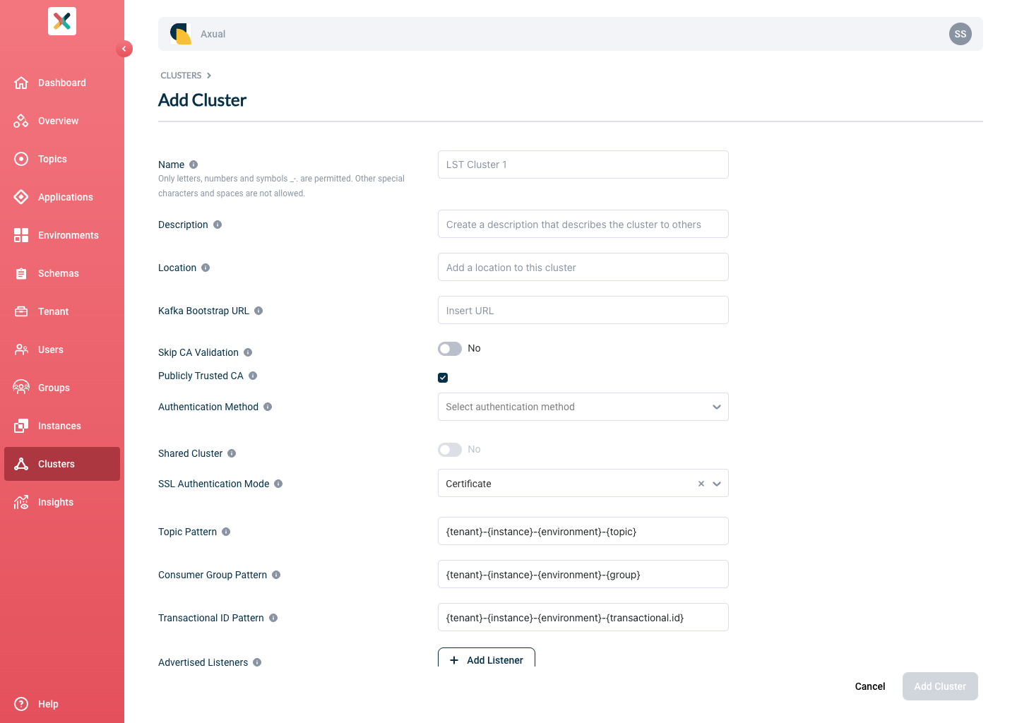Screen dimensions: 1017x723
Task: Click the Insights chart icon
Action: (x=21, y=502)
